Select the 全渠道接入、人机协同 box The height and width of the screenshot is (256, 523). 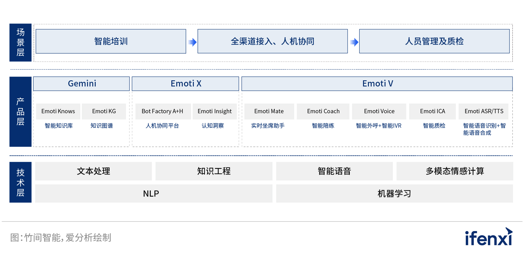click(x=273, y=41)
